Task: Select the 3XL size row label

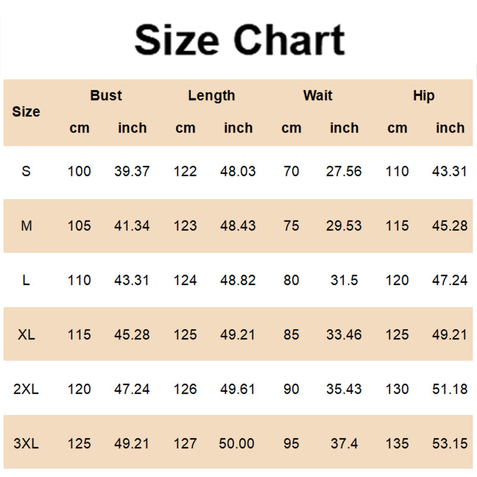Action: click(x=26, y=444)
